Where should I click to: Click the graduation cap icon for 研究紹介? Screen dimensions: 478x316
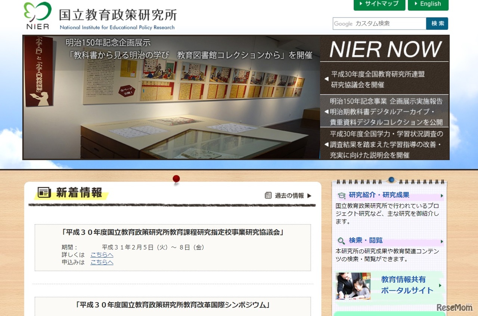341,195
